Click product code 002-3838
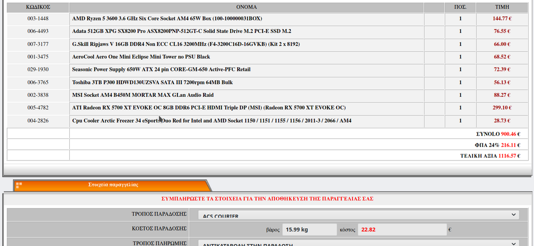The image size is (534, 246). pos(38,95)
